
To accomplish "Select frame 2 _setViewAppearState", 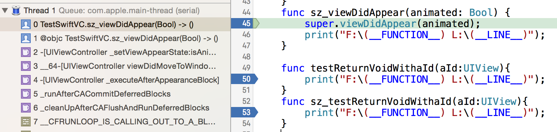I will 115,52.
